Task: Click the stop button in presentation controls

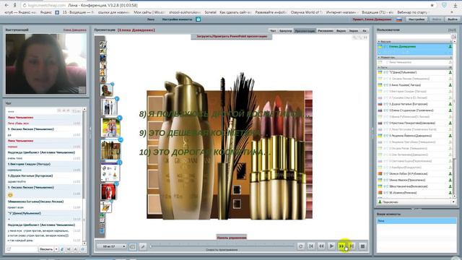Action: (362, 246)
